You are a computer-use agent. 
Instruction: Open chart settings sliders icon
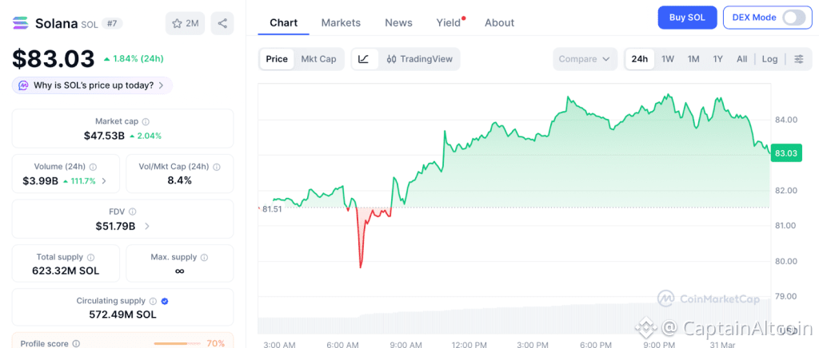pyautogui.click(x=798, y=59)
